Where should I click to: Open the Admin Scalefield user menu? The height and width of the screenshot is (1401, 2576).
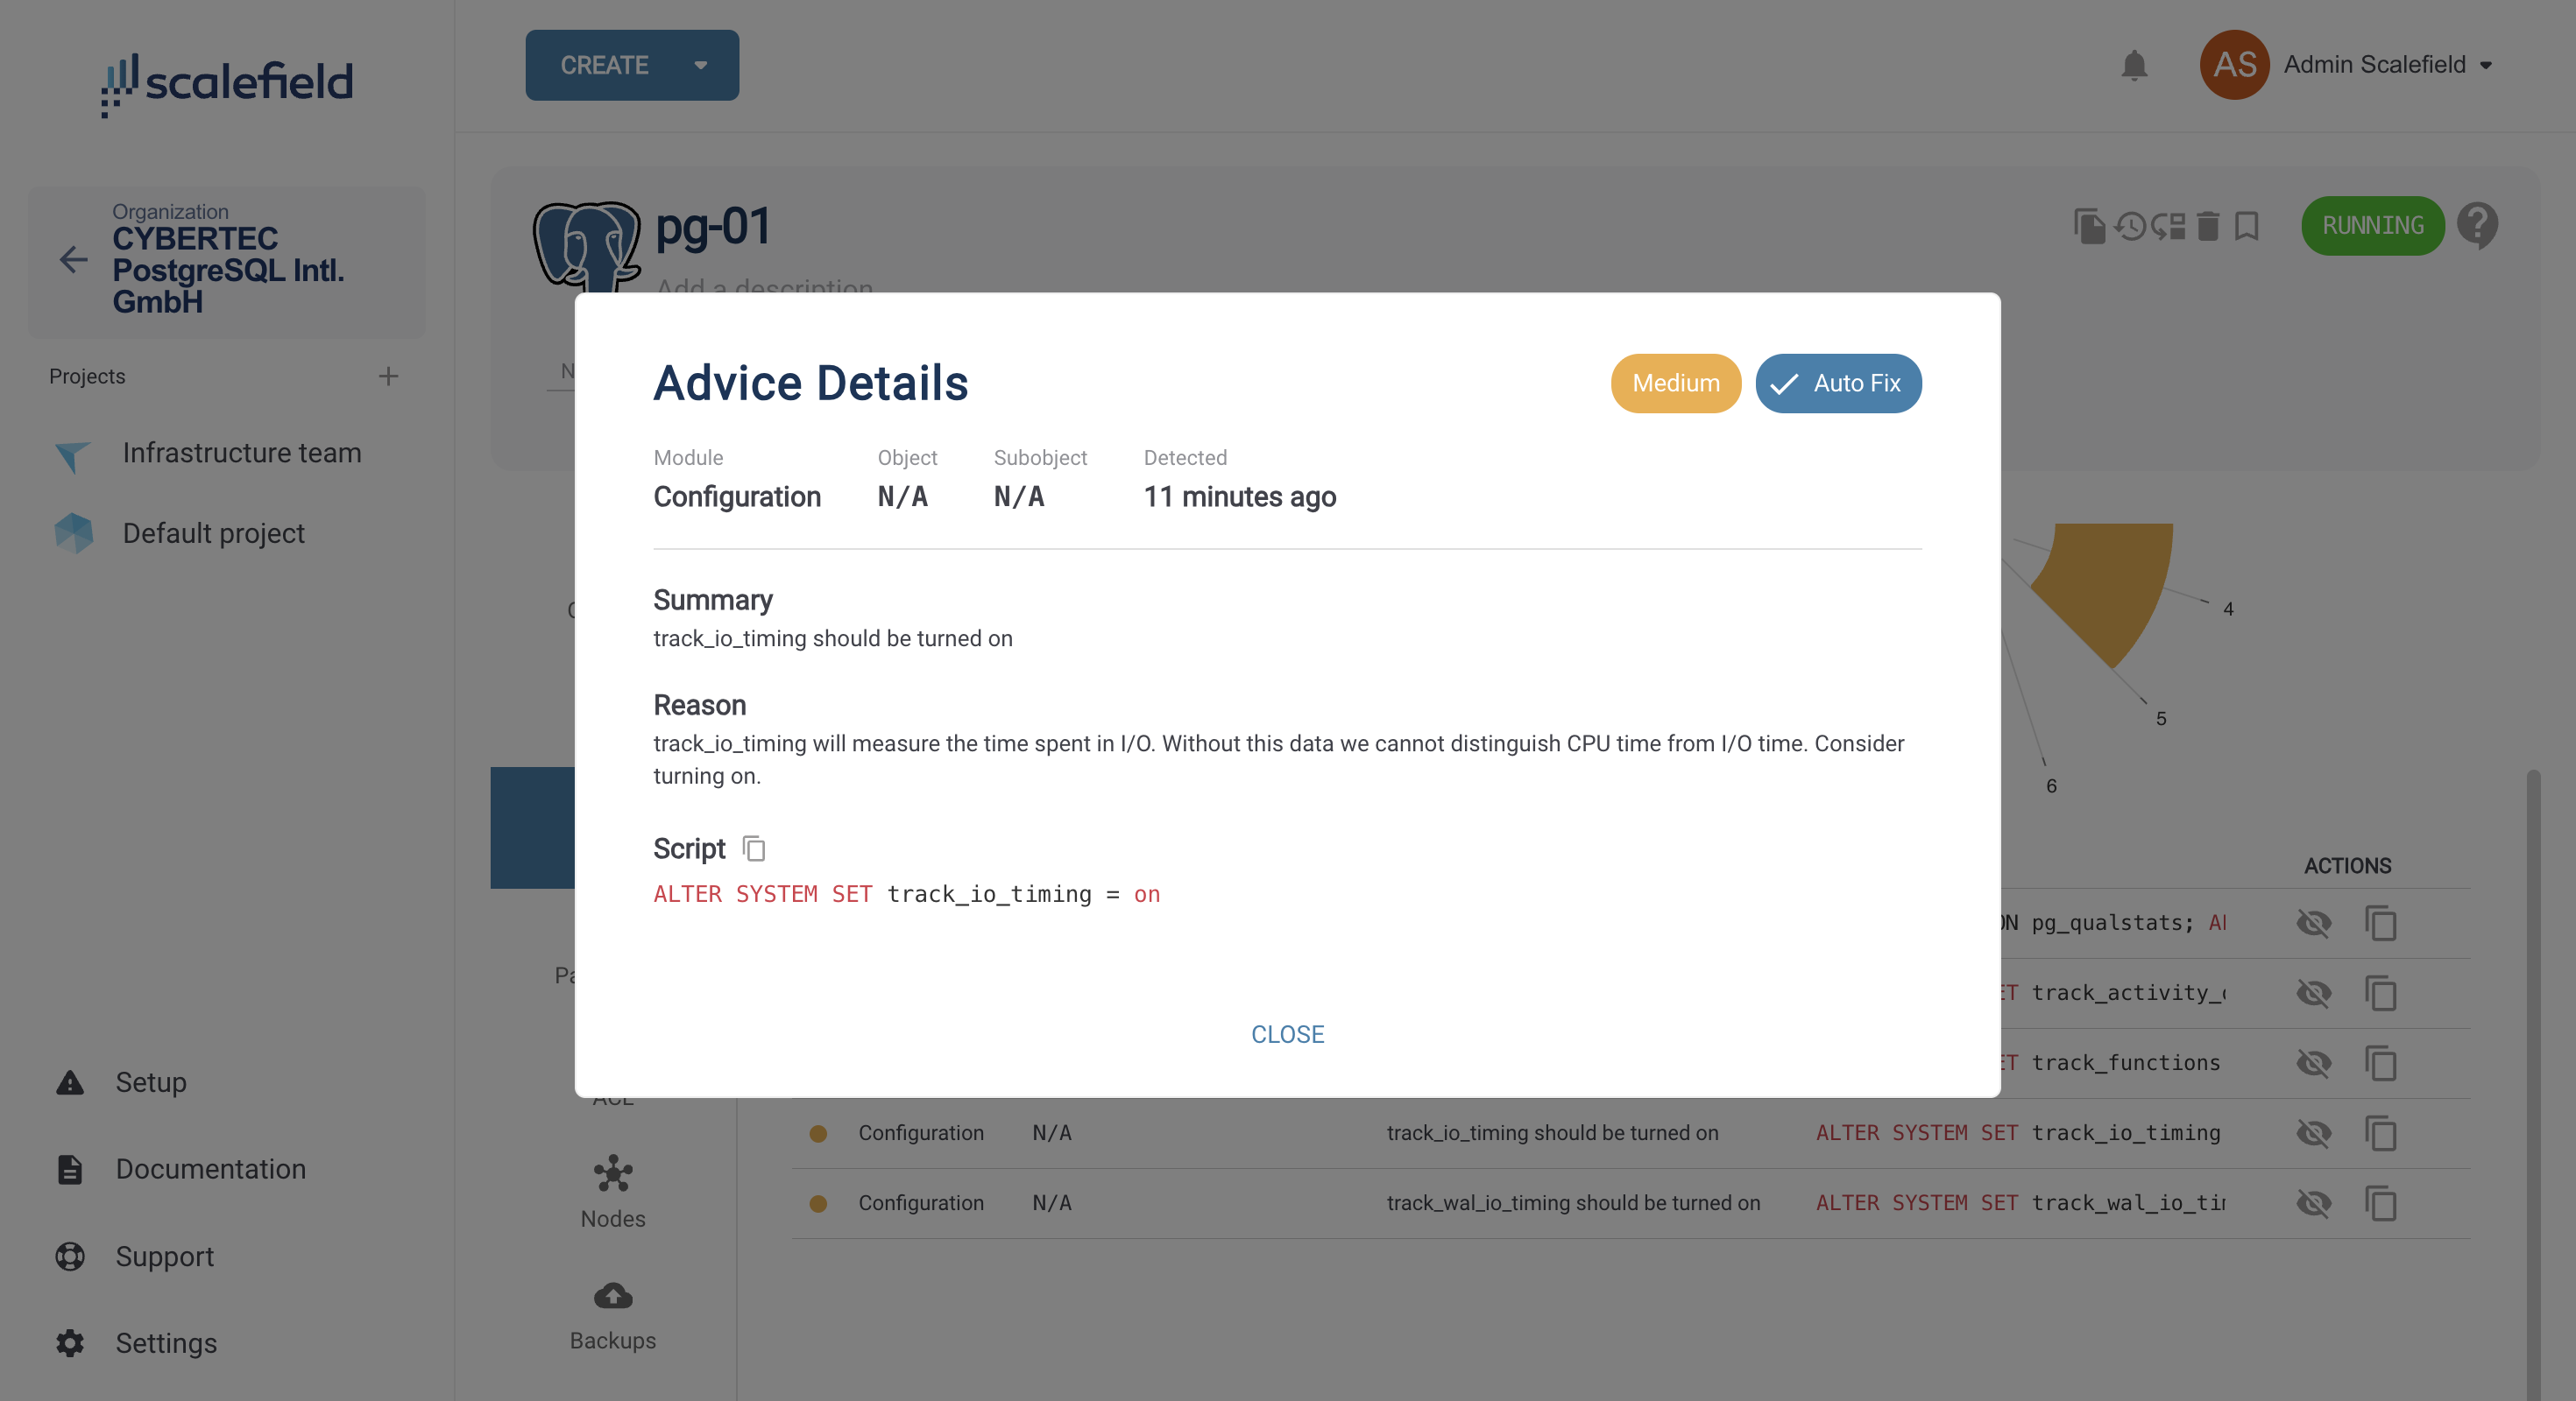(2345, 65)
